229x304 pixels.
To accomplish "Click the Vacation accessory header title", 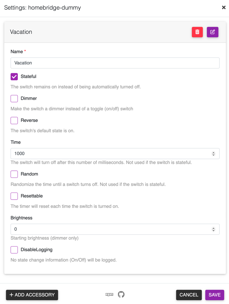I will coord(21,32).
